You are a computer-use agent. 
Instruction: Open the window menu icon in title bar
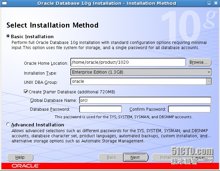(4, 3)
